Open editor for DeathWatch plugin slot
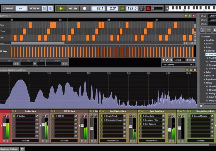This screenshot has width=216, height=151. 124,116
